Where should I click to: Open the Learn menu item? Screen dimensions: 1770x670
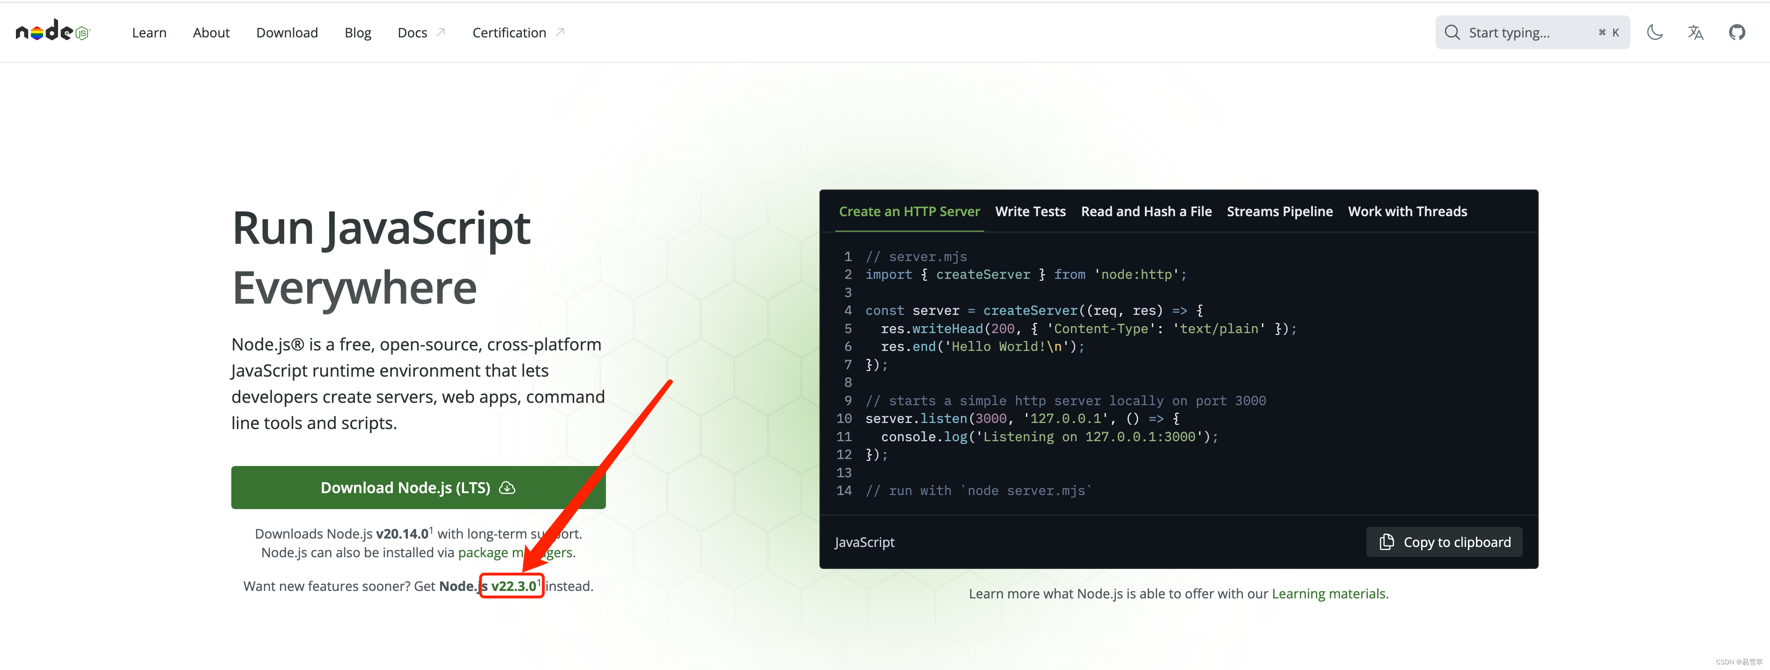coord(149,32)
